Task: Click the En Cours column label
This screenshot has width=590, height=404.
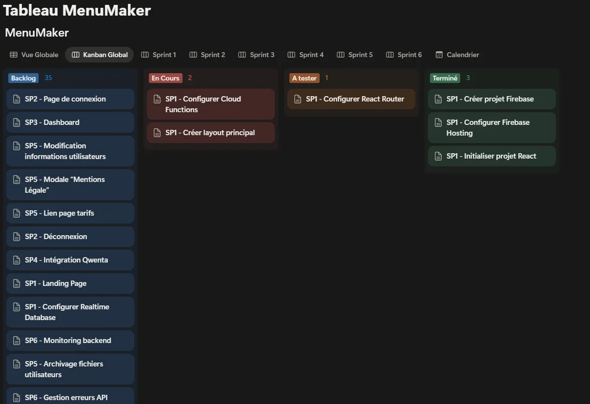Action: (165, 78)
